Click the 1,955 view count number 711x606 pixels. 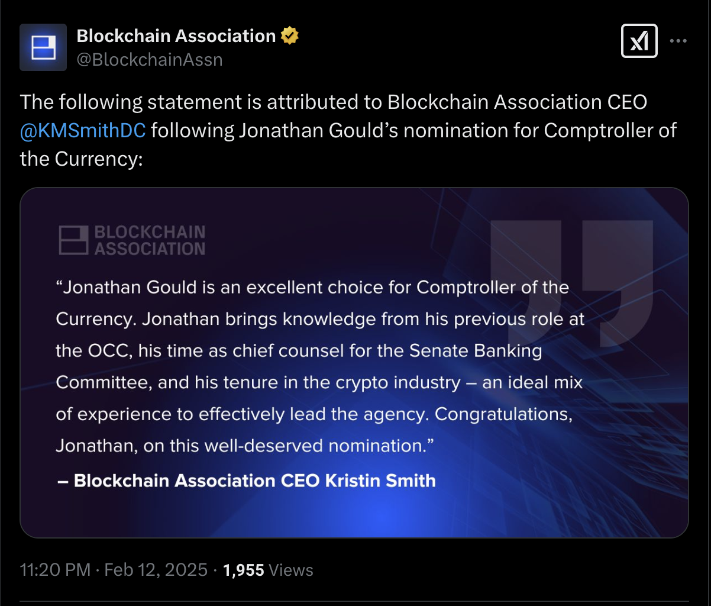click(x=243, y=570)
